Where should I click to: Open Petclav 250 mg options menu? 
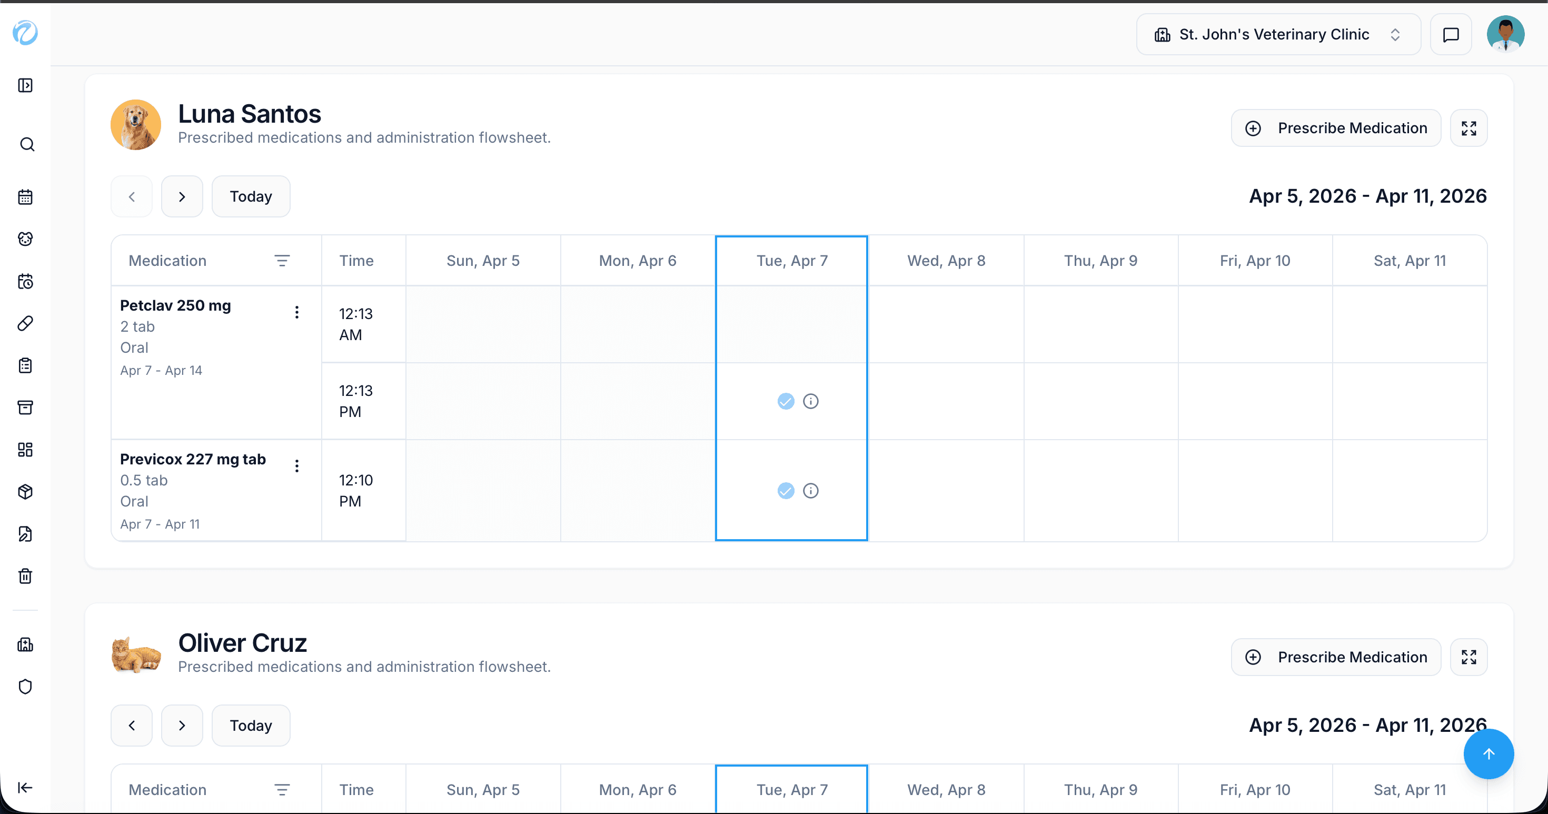[297, 312]
